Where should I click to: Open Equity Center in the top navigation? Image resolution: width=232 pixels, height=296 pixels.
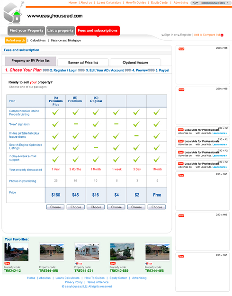(160, 3)
